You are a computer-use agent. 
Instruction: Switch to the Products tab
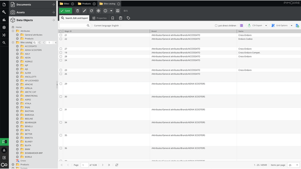coord(87,4)
